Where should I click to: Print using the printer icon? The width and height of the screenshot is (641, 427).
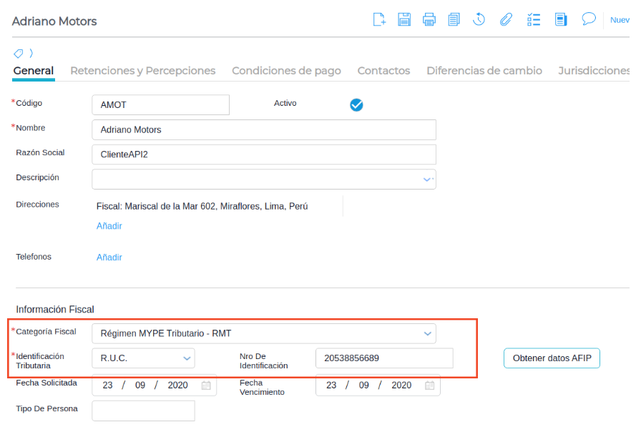tap(429, 19)
